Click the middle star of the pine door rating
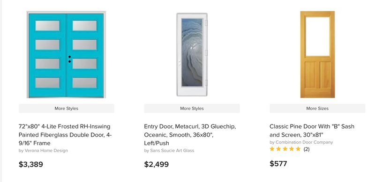 [285, 149]
